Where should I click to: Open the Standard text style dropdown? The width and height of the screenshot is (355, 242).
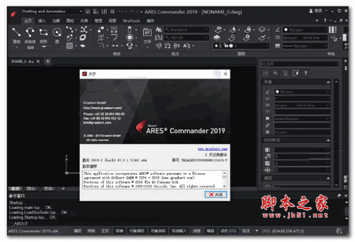point(186,30)
